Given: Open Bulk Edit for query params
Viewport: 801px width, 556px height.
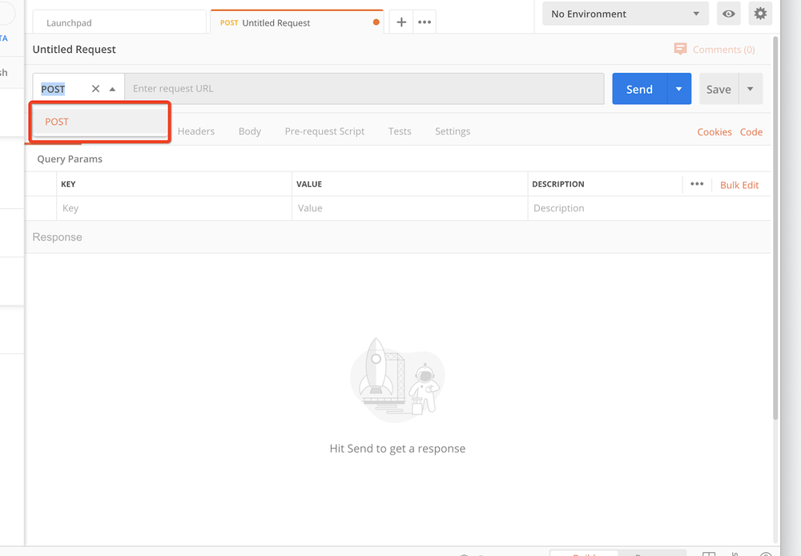Looking at the screenshot, I should tap(739, 184).
